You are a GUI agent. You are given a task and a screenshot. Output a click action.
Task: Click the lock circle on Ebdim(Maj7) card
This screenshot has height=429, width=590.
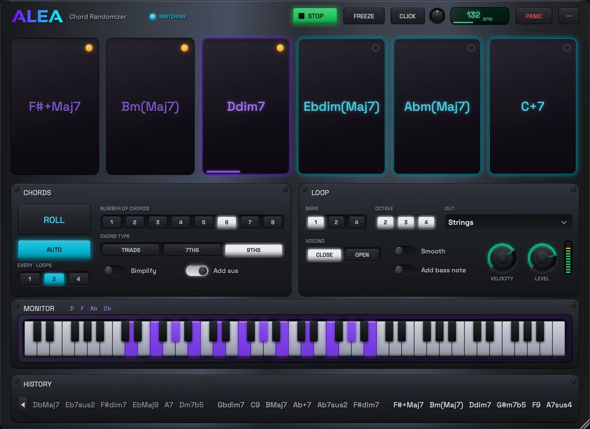pyautogui.click(x=376, y=48)
